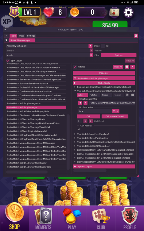Switch to the Trace tab
Image resolution: width=144 pixels, height=231 pixels.
21,36
